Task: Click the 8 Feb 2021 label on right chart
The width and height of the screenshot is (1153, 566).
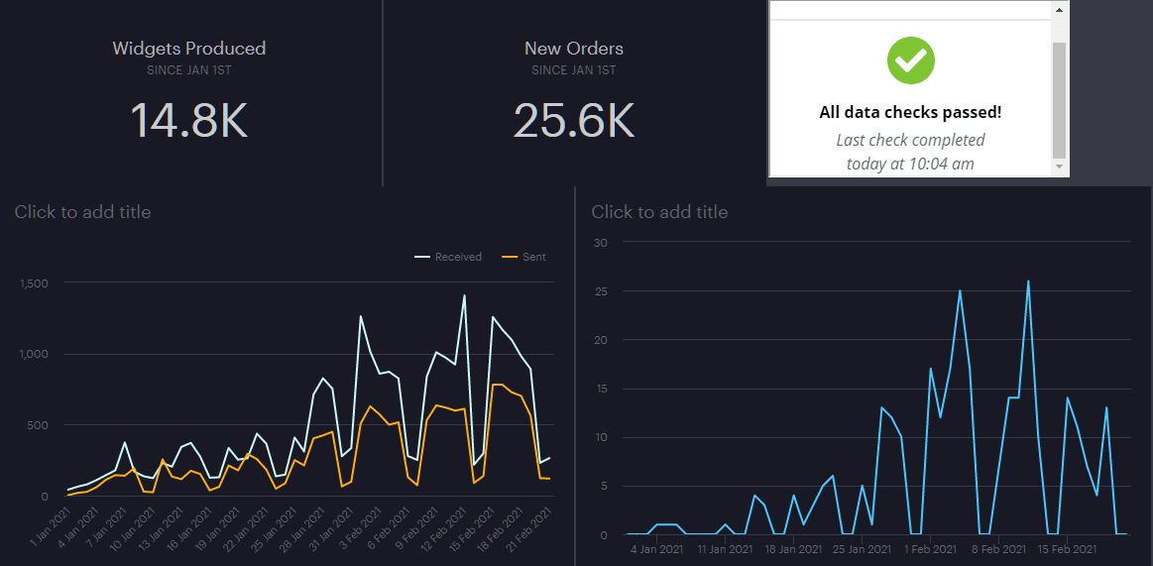Action: point(997,548)
